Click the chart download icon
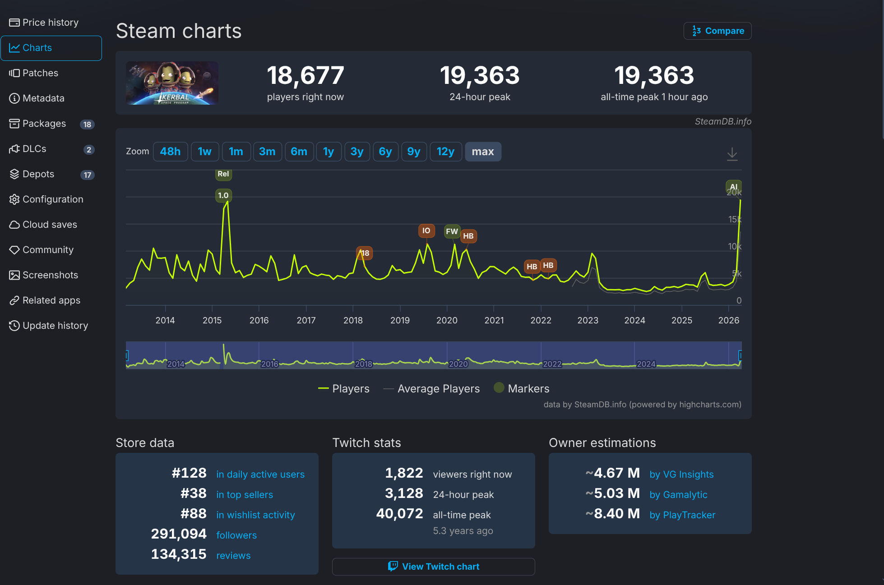Viewport: 884px width, 585px height. pos(732,154)
